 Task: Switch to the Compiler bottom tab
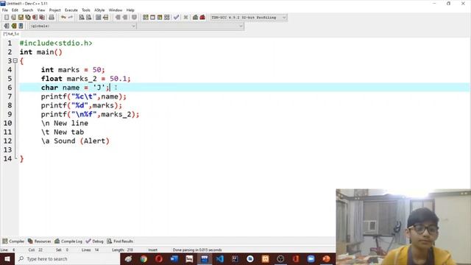click(x=13, y=241)
